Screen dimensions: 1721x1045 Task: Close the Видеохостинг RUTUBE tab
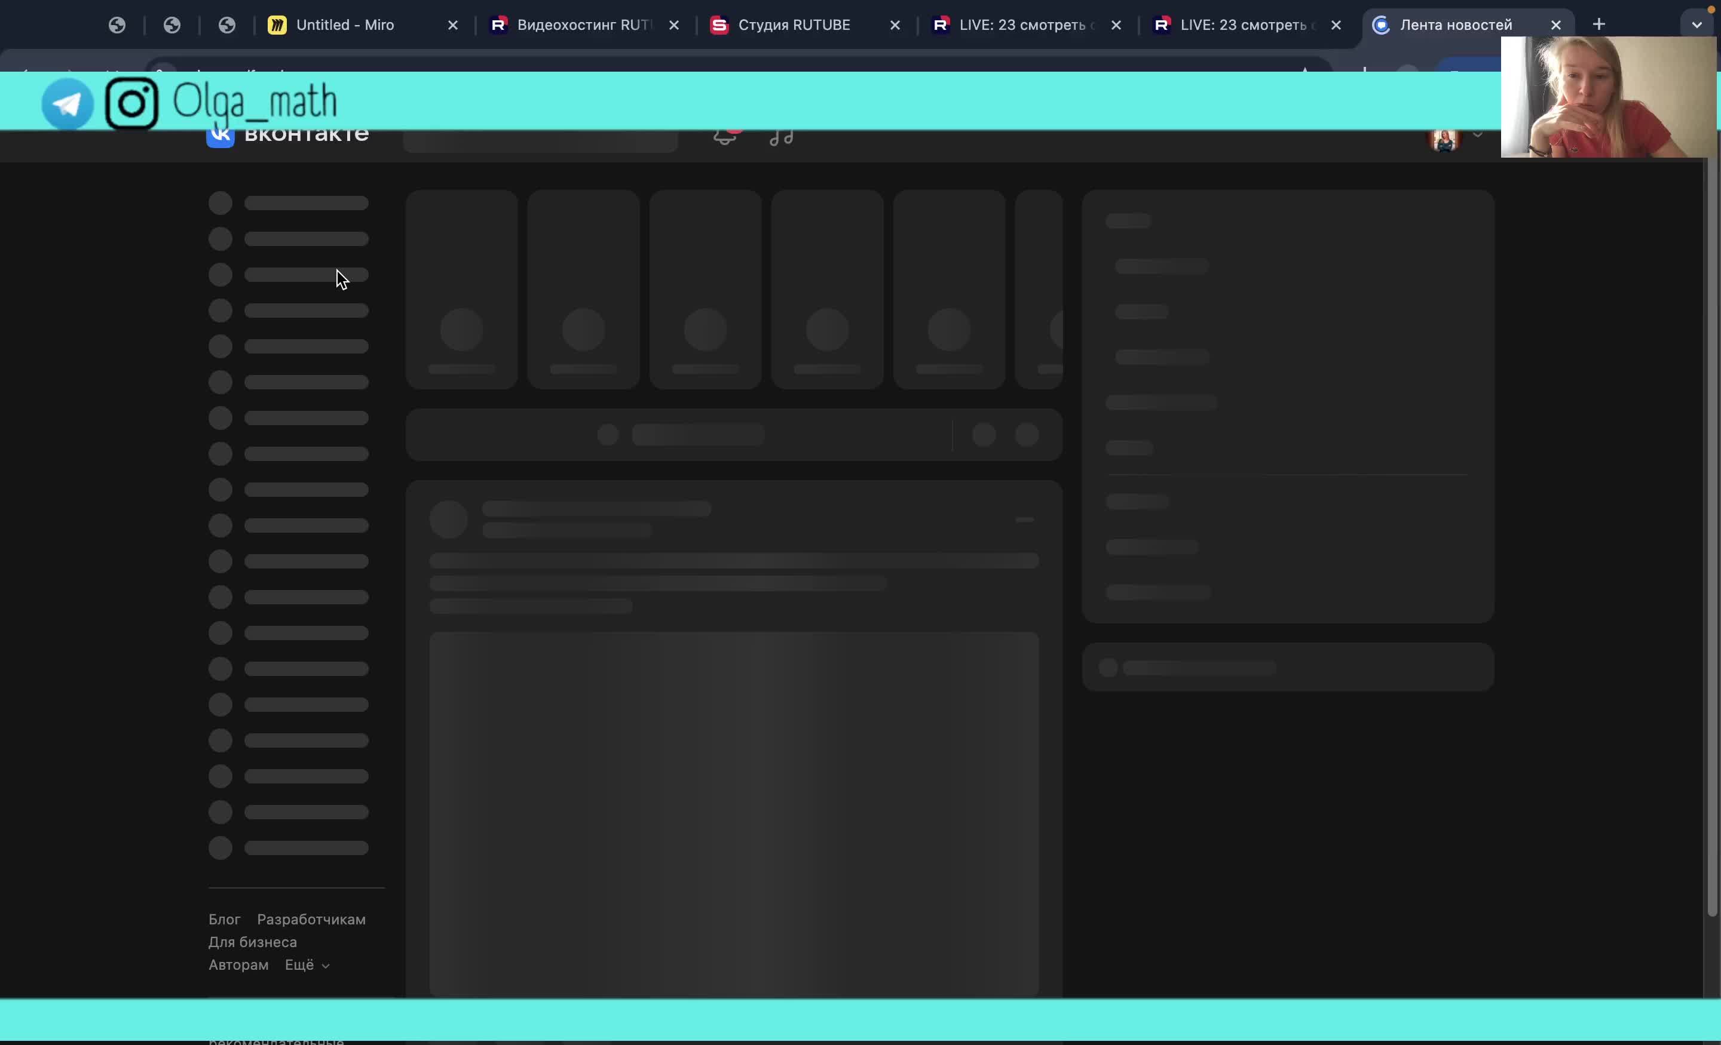point(674,25)
